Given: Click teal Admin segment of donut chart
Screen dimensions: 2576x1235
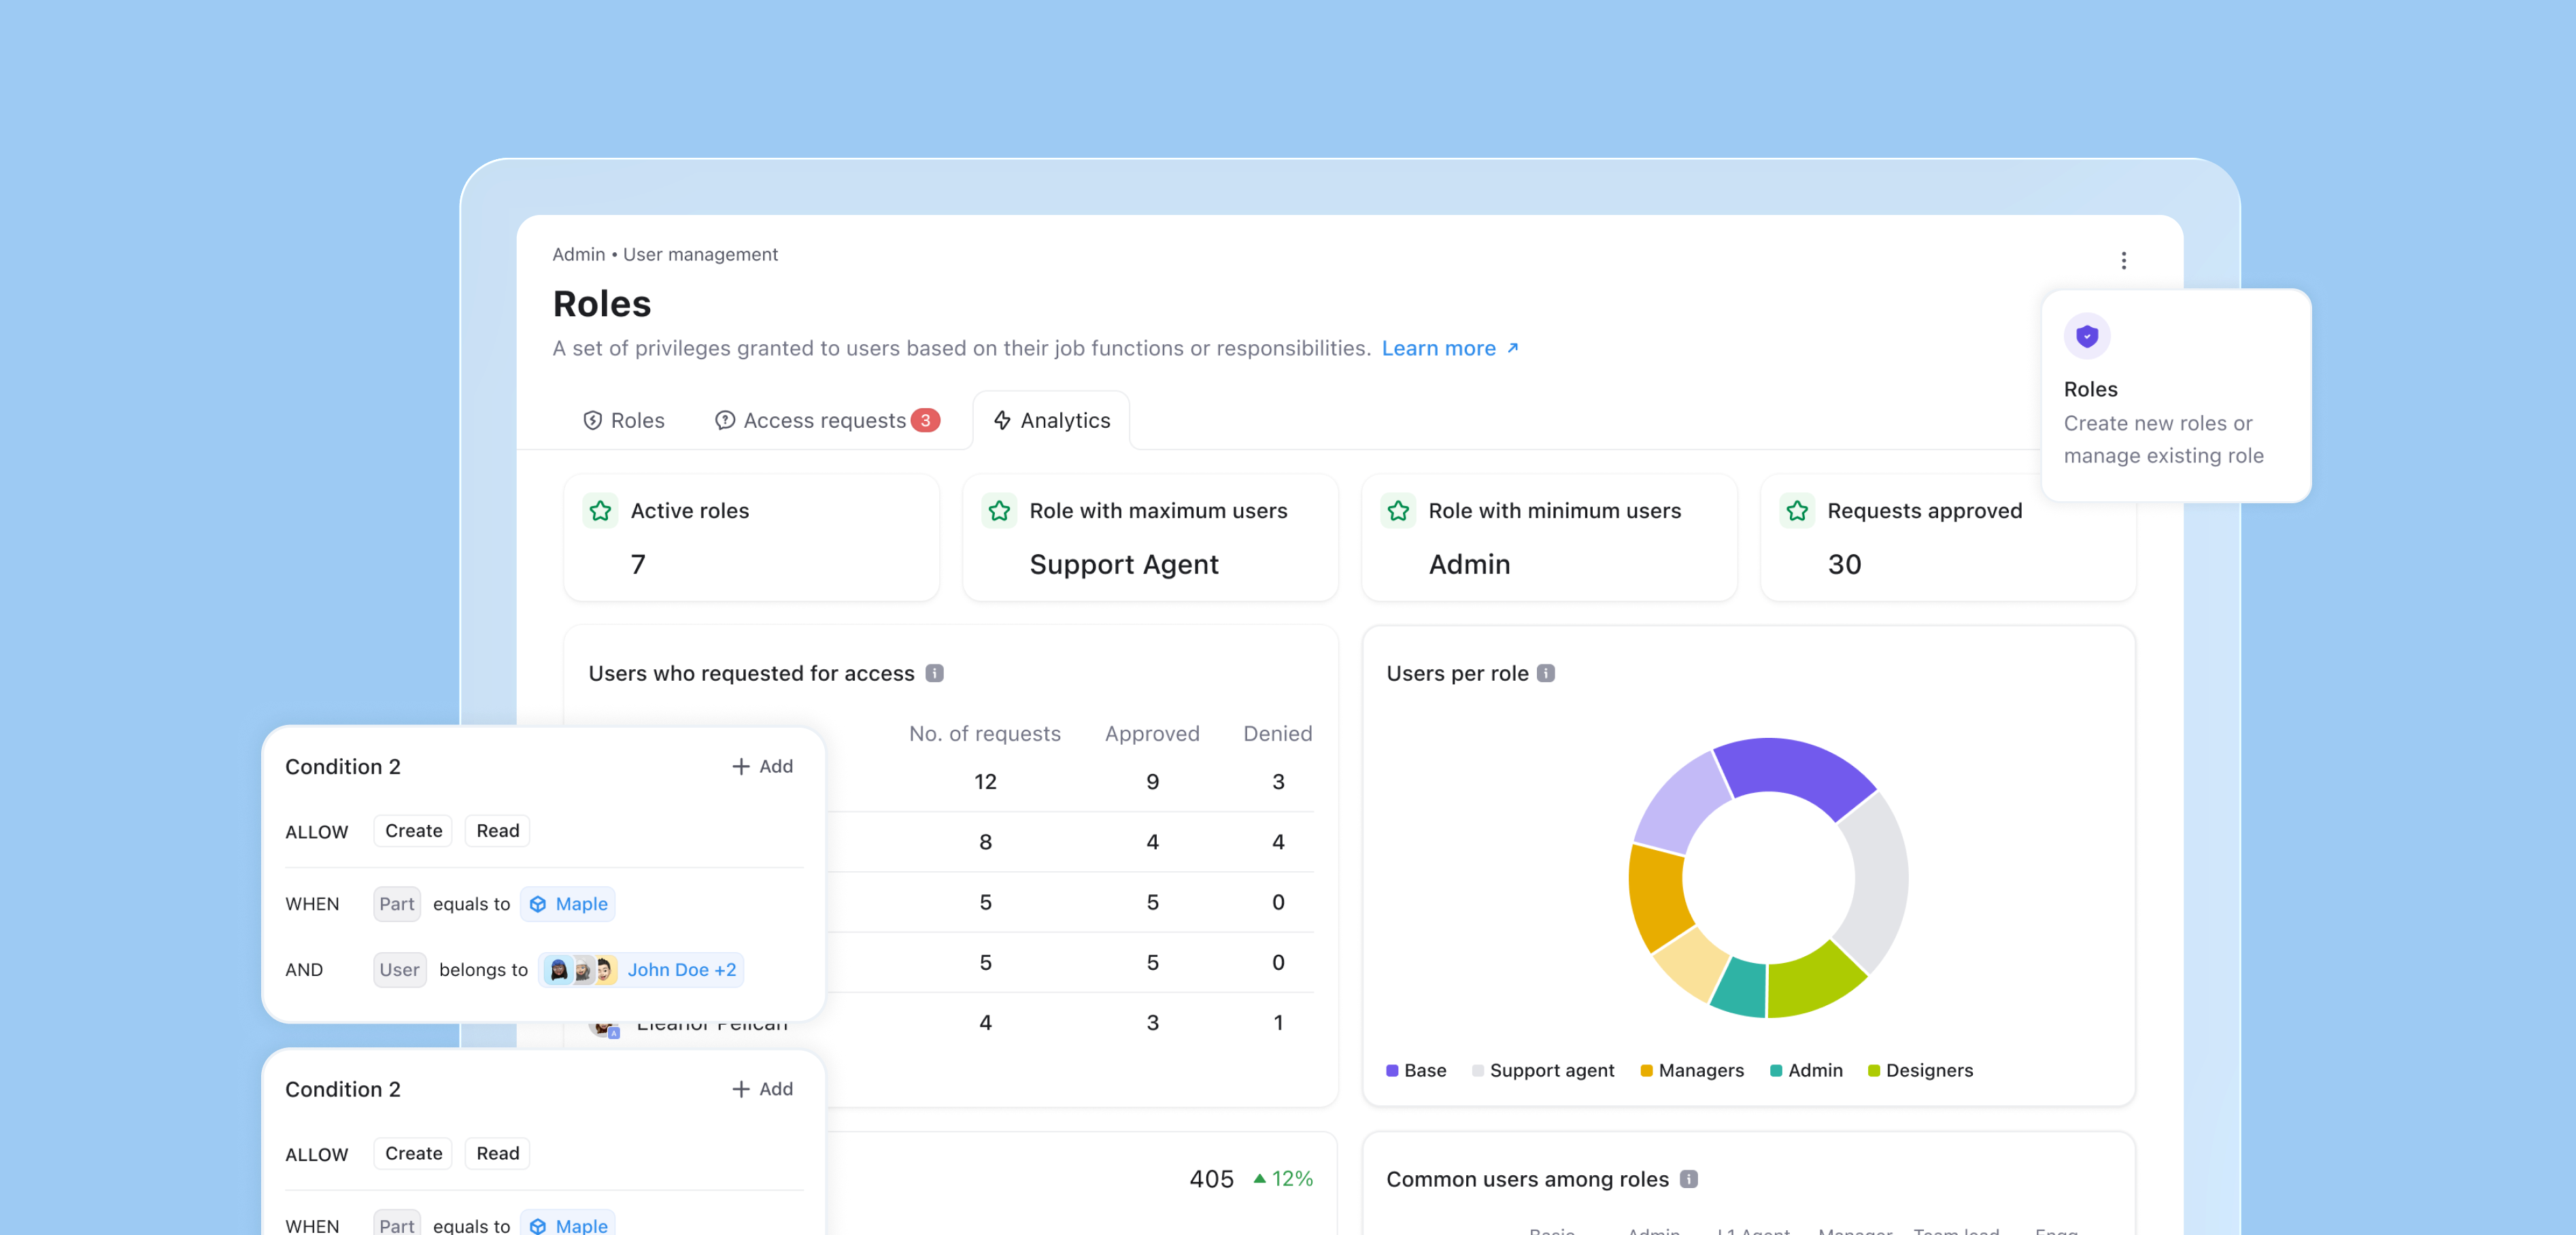Looking at the screenshot, I should pyautogui.click(x=1740, y=990).
